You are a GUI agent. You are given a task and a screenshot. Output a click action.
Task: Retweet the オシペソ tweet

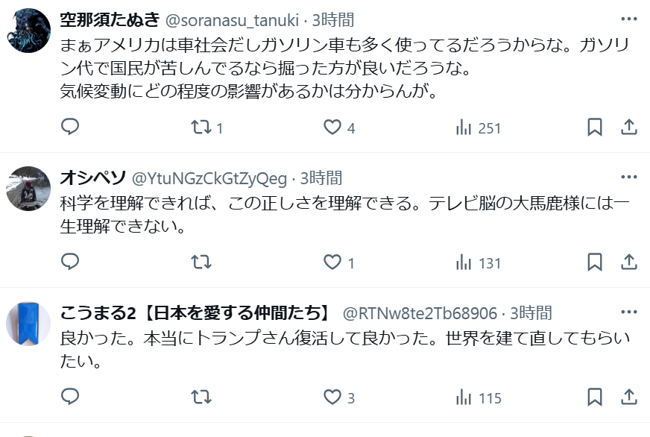click(x=201, y=262)
